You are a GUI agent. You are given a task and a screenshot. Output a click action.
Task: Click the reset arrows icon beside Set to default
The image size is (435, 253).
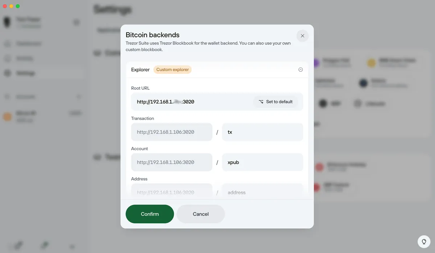pos(261,102)
